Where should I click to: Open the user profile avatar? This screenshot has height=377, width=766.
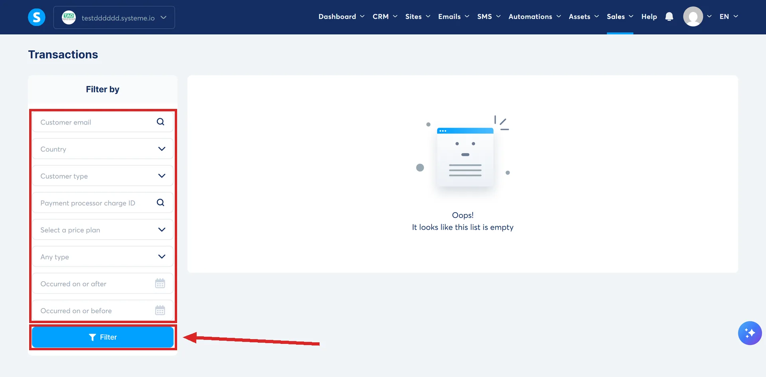tap(693, 17)
